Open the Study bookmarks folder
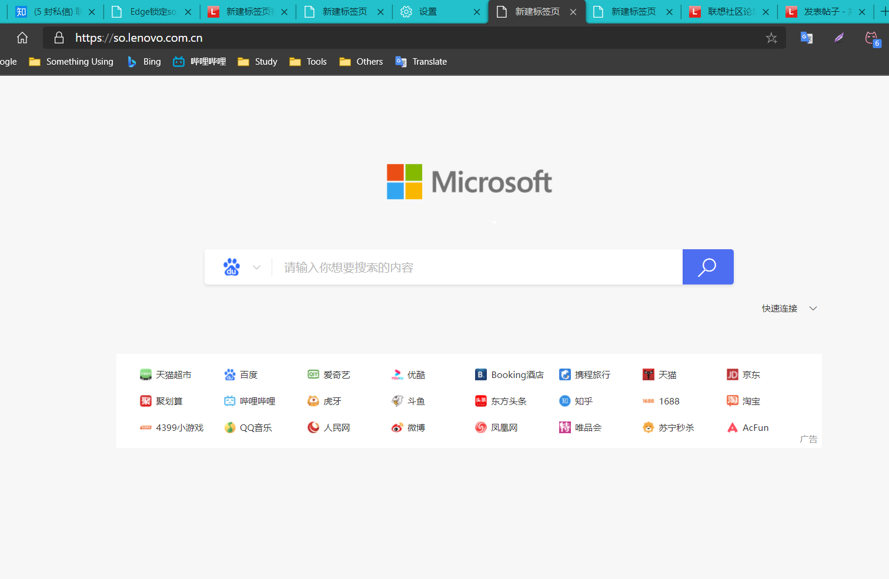Viewport: 889px width, 579px height. (258, 62)
